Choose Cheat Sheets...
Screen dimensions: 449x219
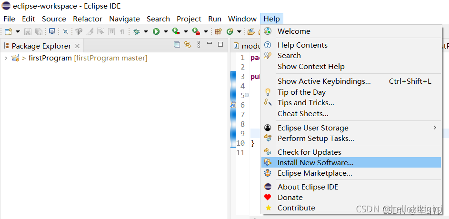(351, 114)
